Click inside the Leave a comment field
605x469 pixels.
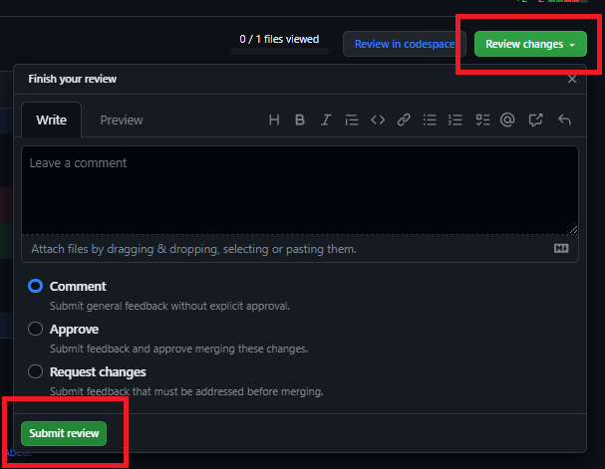click(299, 189)
